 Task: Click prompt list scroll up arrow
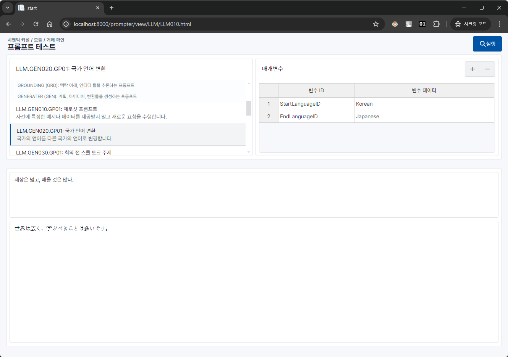coord(249,83)
